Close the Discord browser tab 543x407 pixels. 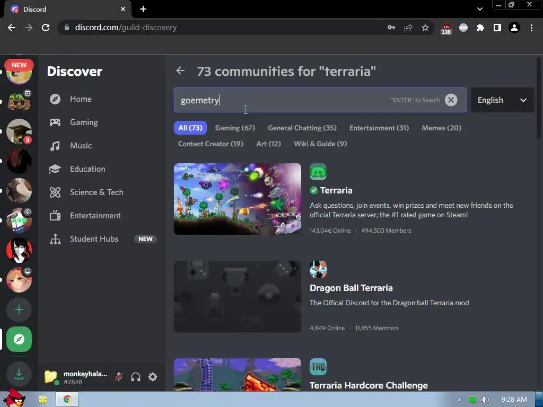point(123,9)
